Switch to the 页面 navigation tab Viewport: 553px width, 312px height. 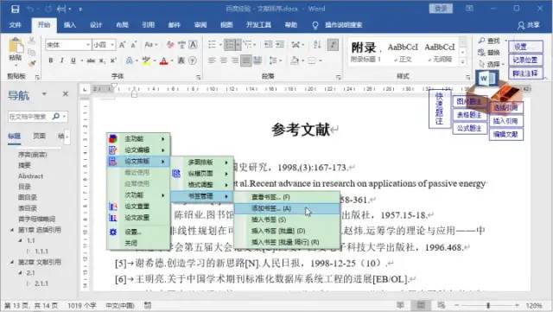pos(39,136)
